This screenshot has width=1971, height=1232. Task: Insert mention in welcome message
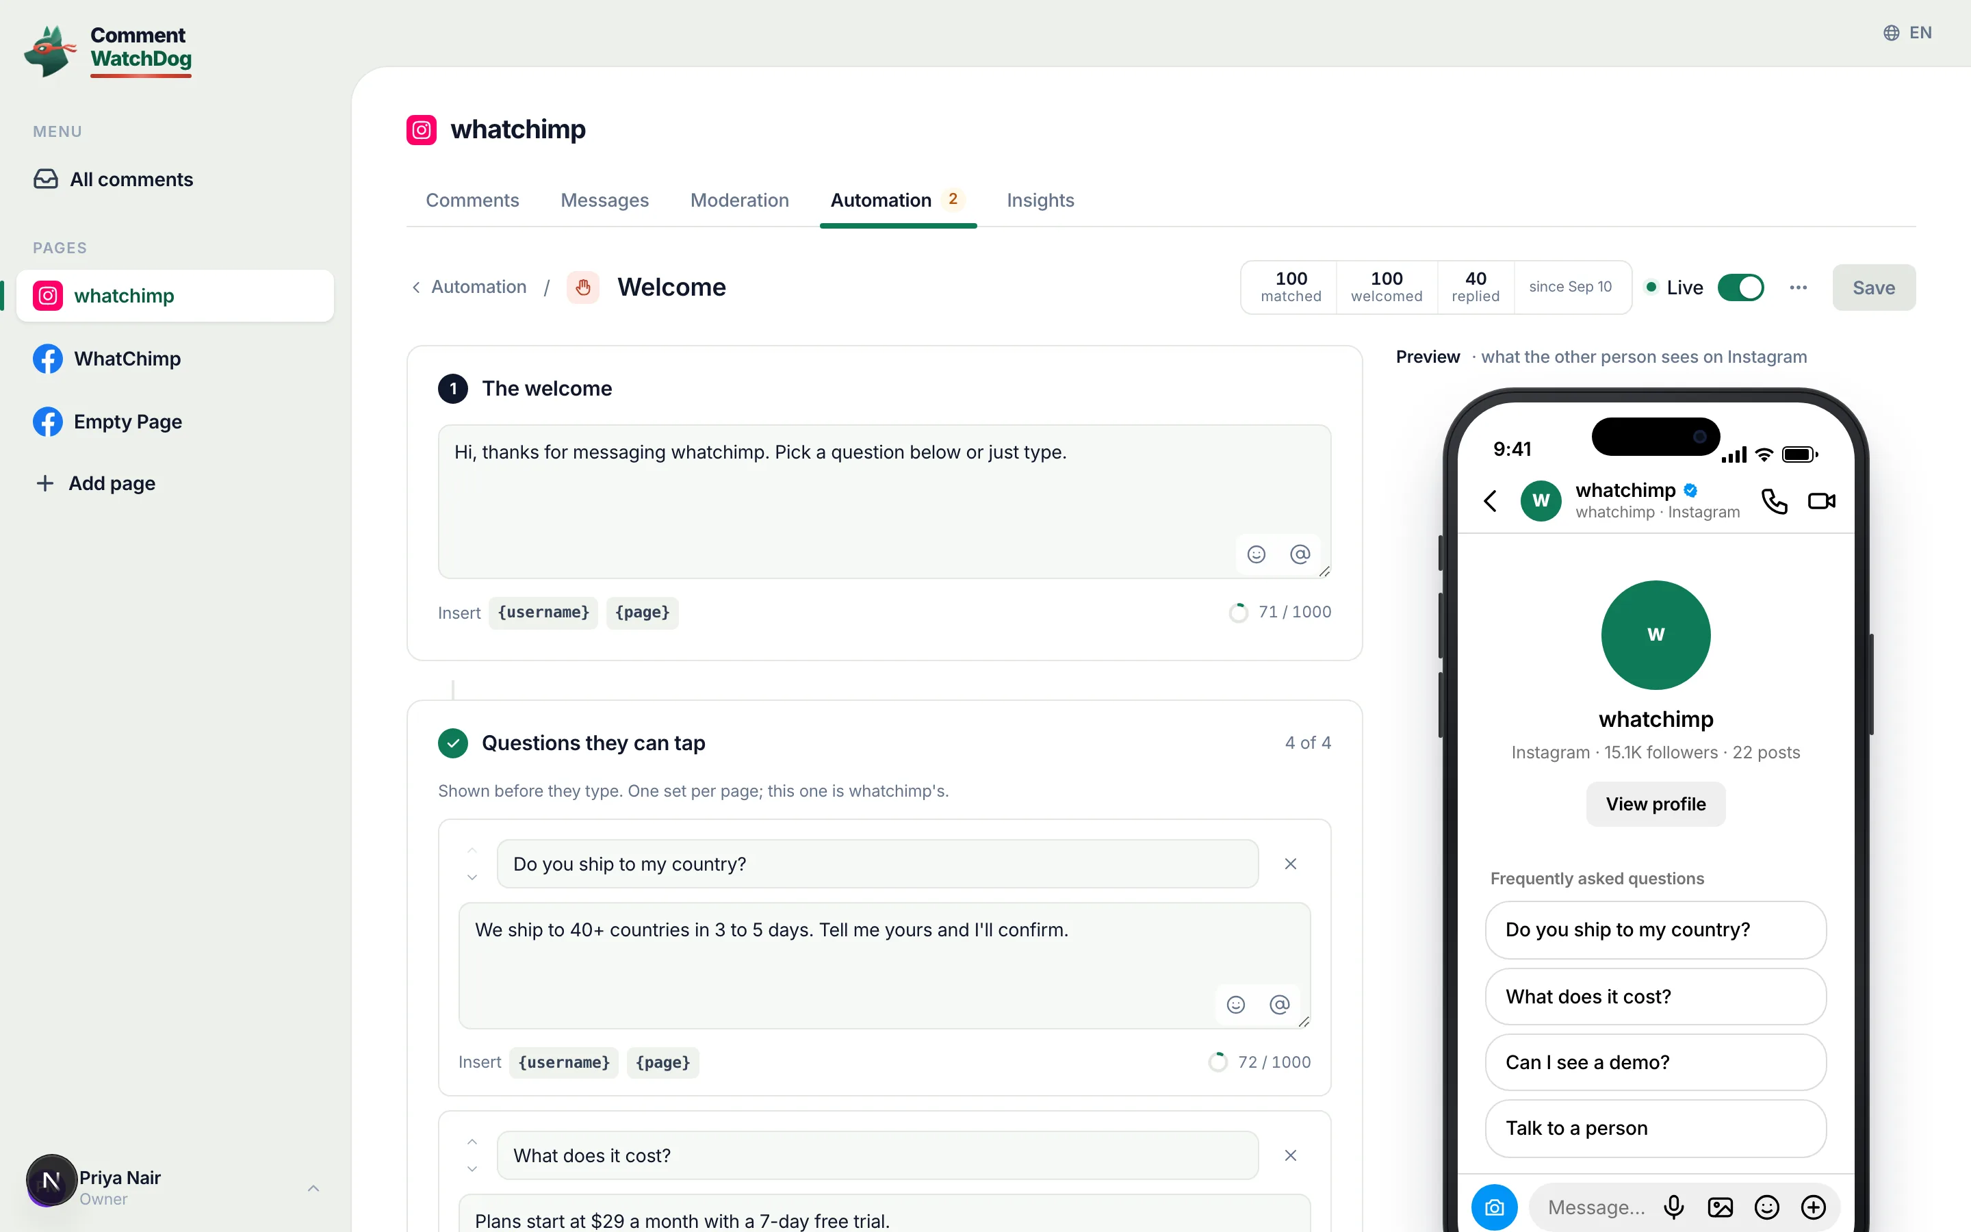tap(1300, 555)
